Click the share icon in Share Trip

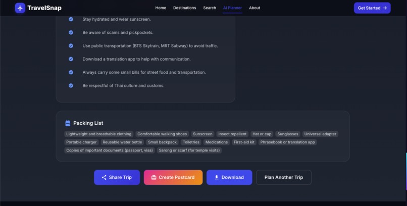coord(104,177)
